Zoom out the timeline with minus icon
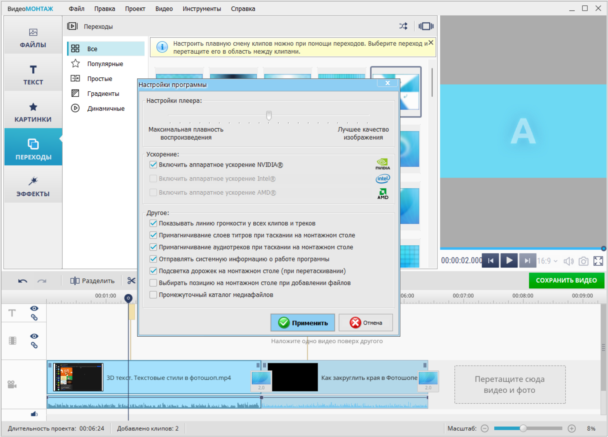608x437 pixels. (484, 429)
